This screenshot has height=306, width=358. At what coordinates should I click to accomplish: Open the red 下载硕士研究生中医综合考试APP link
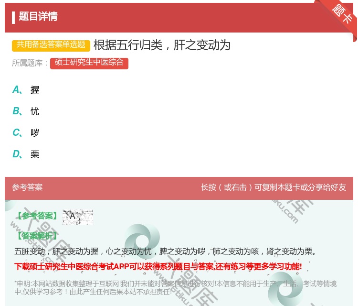pos(158,266)
